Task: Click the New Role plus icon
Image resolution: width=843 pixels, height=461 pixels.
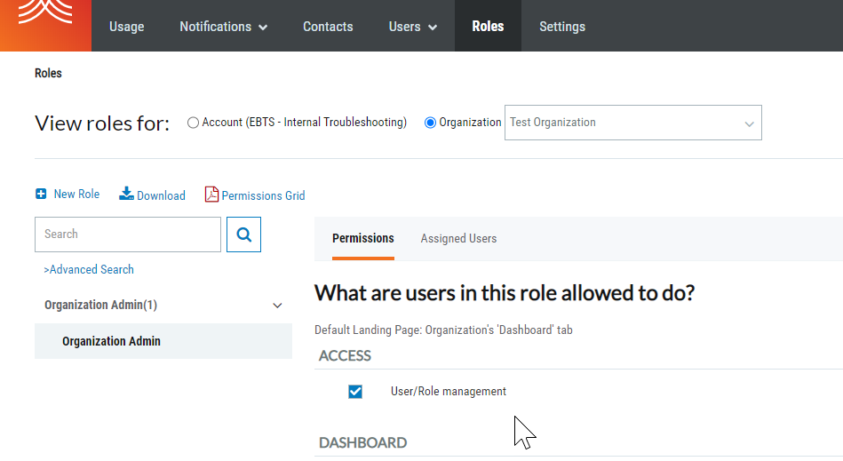Action: pos(41,194)
